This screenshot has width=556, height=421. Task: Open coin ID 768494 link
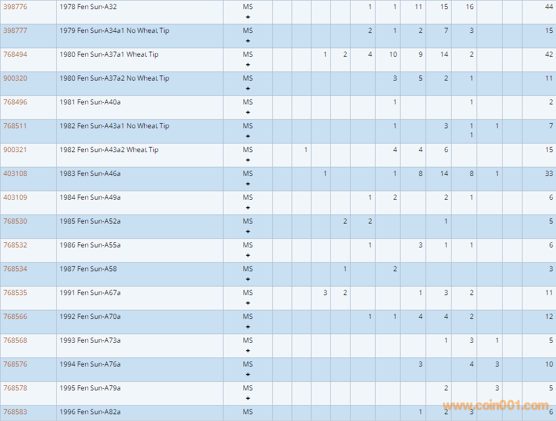(15, 54)
